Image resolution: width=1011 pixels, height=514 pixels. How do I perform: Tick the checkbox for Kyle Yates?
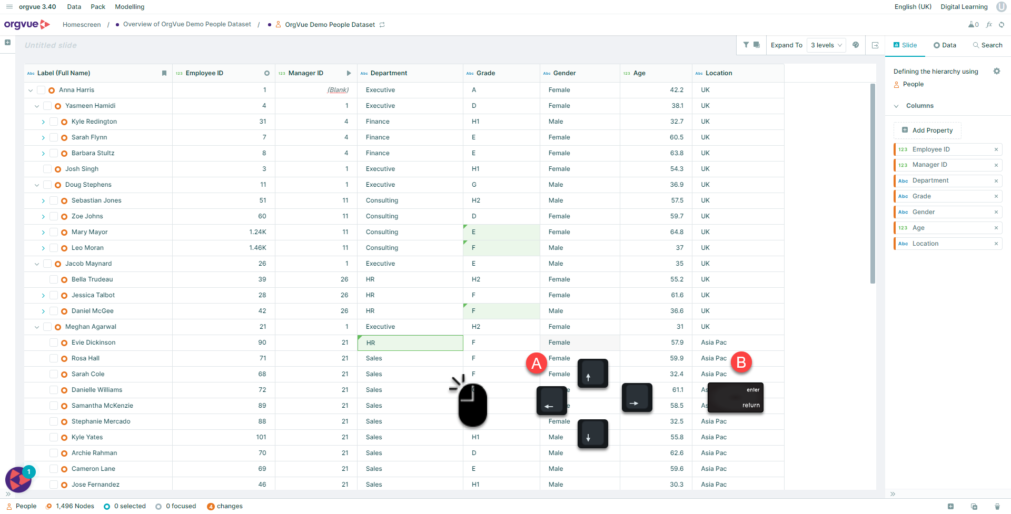54,437
